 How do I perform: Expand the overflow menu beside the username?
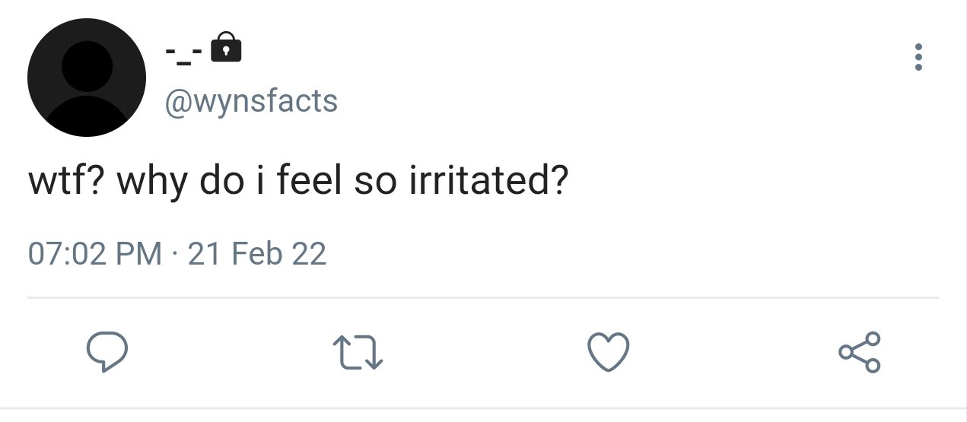[x=919, y=58]
